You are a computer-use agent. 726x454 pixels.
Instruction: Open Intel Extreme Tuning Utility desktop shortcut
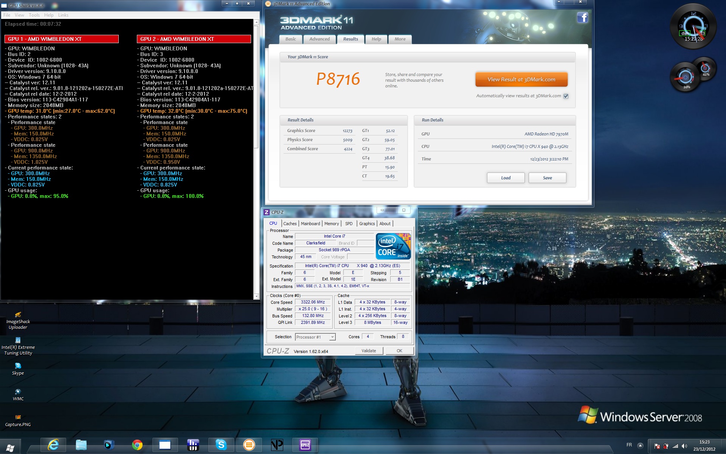coord(18,347)
